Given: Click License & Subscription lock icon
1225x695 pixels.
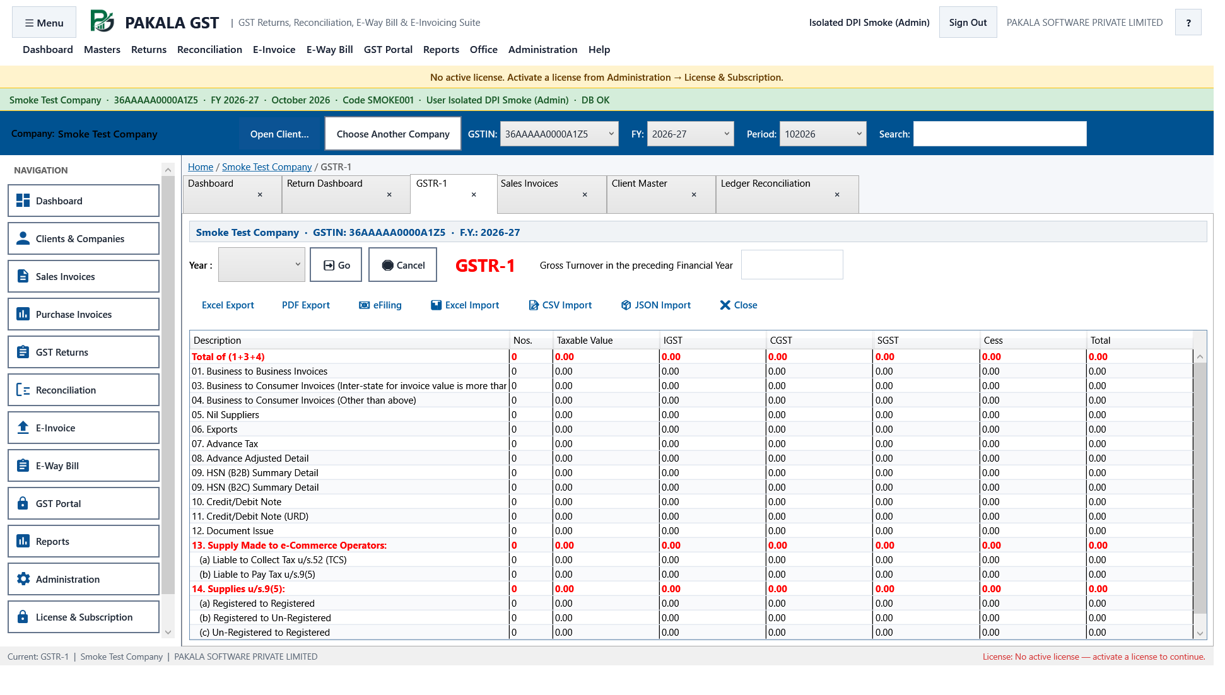Looking at the screenshot, I should click(23, 617).
